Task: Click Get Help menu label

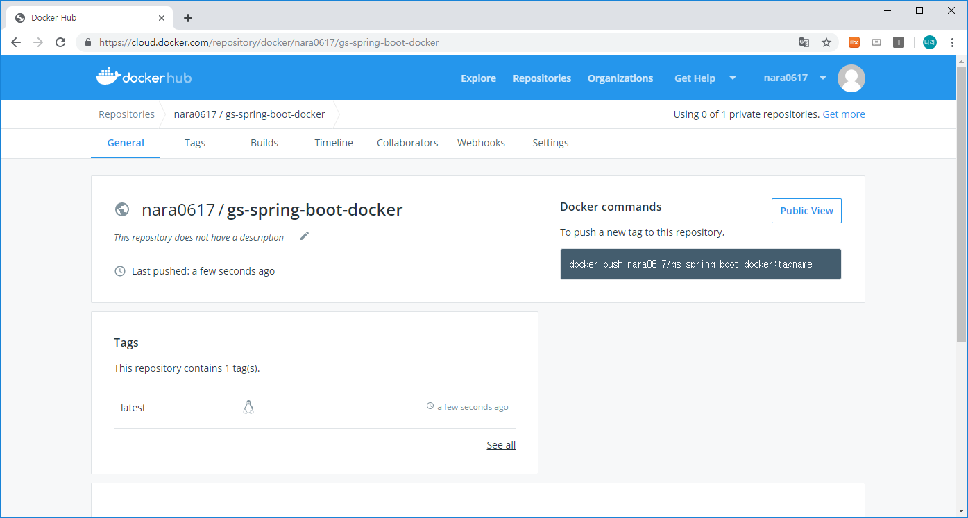Action: pyautogui.click(x=695, y=78)
